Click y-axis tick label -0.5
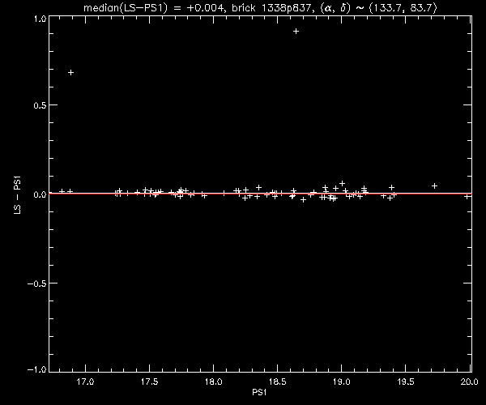The height and width of the screenshot is (405, 486). point(37,283)
